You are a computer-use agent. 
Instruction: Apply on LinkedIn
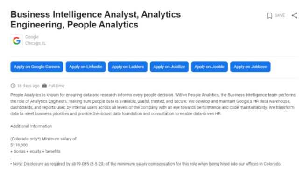pyautogui.click(x=85, y=67)
